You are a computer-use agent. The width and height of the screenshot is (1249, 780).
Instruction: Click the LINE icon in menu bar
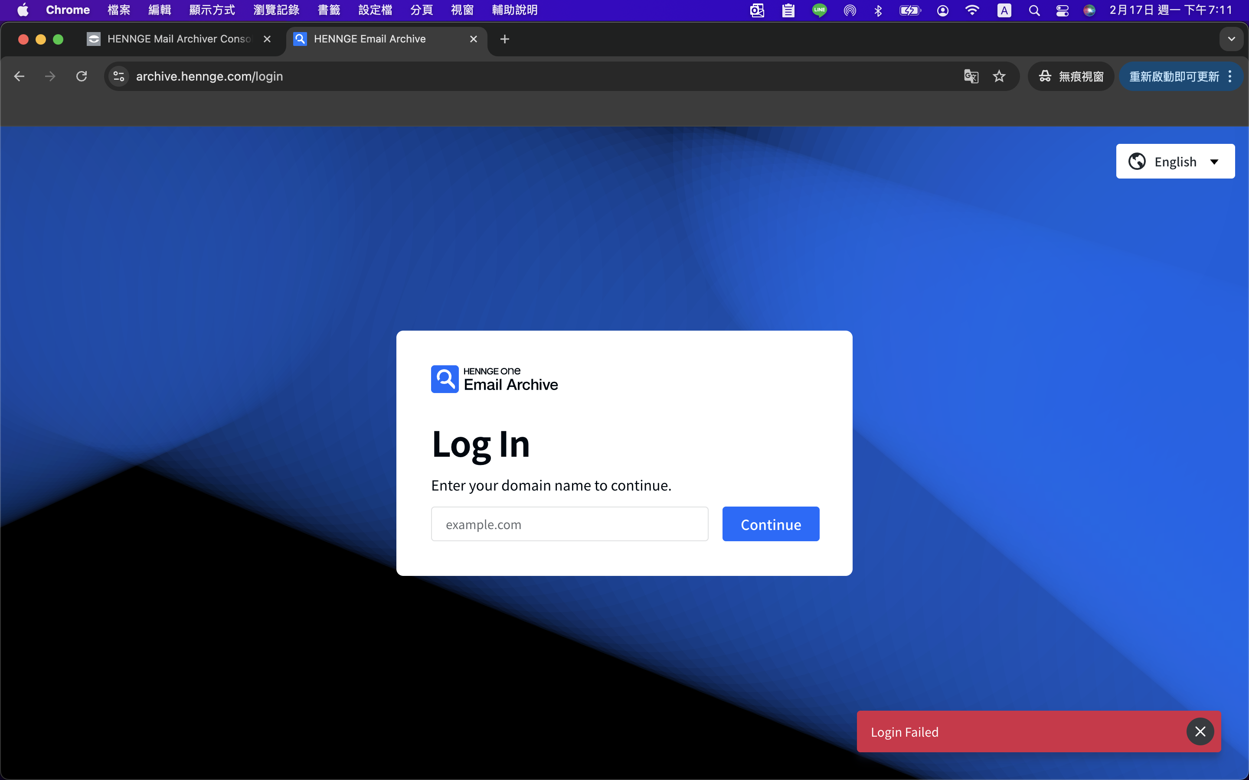tap(819, 10)
